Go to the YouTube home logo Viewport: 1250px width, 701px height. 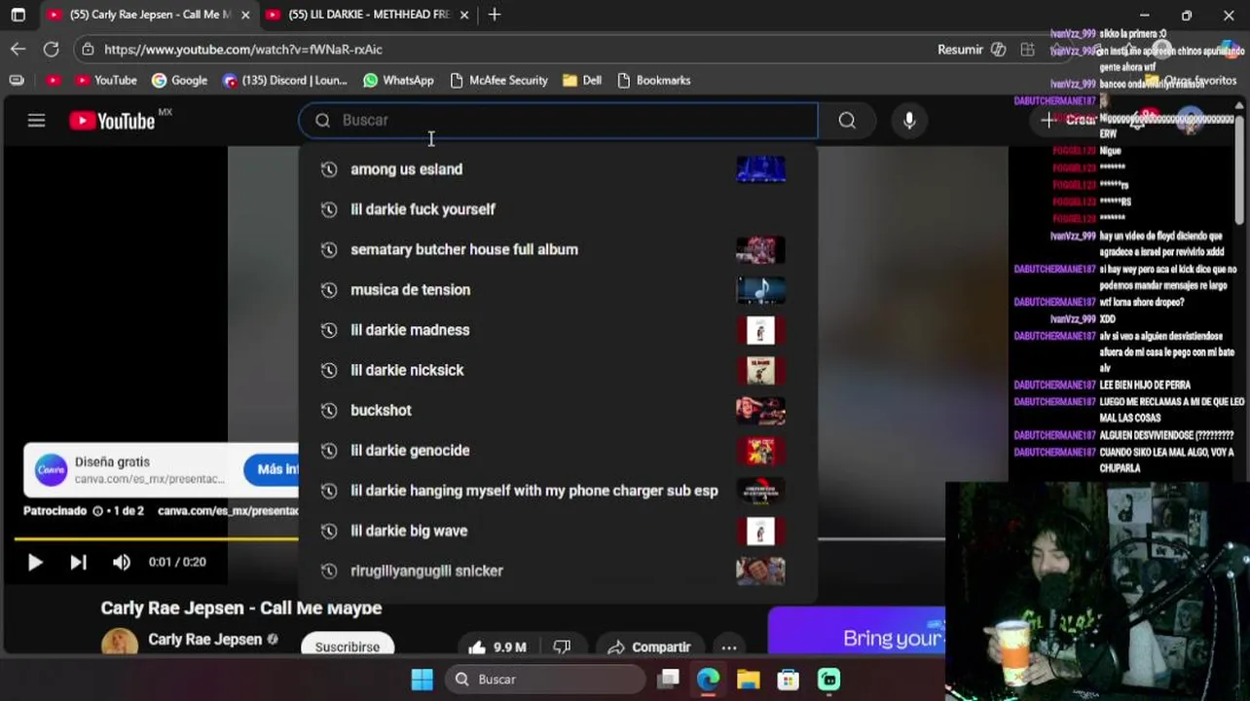click(113, 121)
